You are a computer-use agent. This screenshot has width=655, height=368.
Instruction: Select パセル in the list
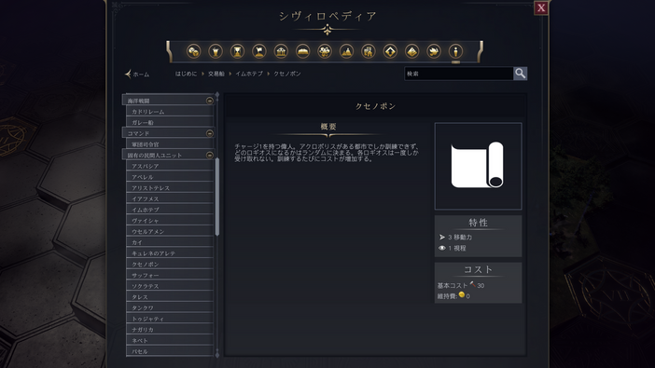point(170,351)
